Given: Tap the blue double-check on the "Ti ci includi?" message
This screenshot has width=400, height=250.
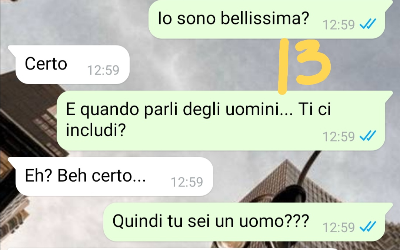Looking at the screenshot, I should 368,136.
